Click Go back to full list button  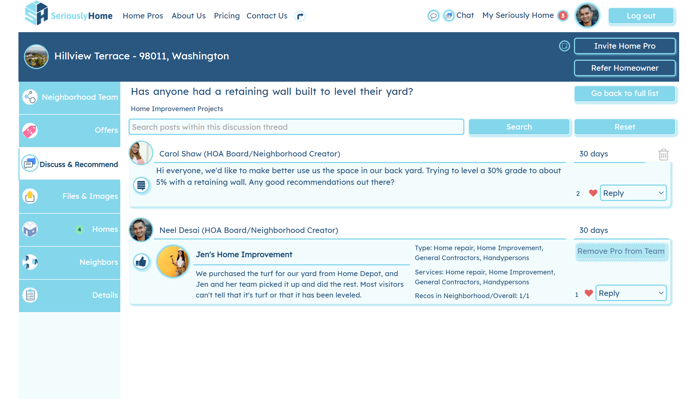(x=625, y=93)
